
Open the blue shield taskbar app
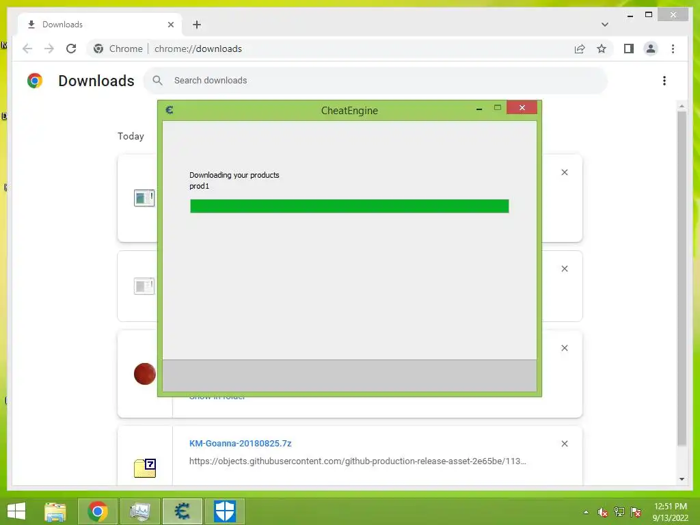224,511
